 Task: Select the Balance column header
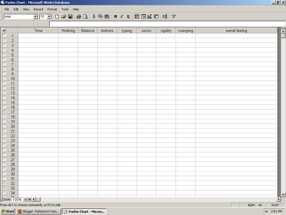[x=88, y=31]
